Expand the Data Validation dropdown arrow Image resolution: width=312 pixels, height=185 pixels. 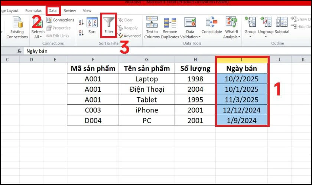[199, 37]
